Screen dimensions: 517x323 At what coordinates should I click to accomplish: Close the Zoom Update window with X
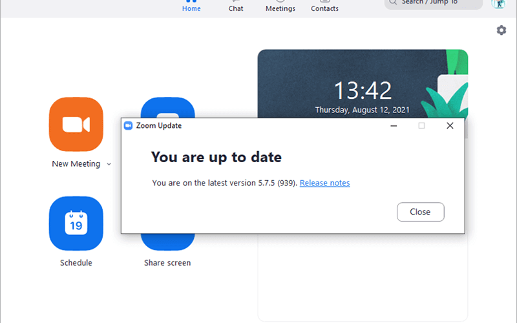(450, 125)
